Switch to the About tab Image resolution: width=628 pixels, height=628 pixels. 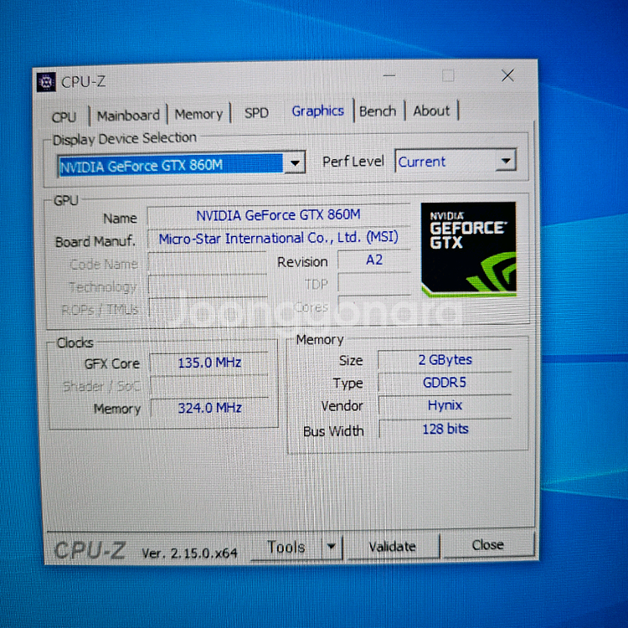tap(431, 111)
